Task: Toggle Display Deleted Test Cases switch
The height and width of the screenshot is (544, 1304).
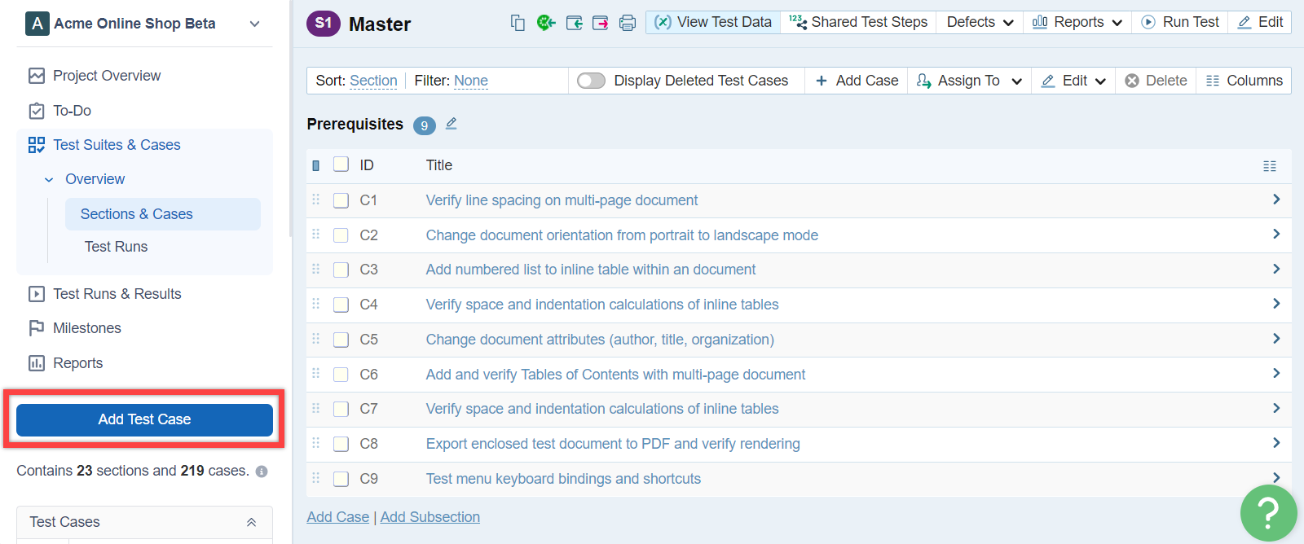Action: (x=591, y=81)
